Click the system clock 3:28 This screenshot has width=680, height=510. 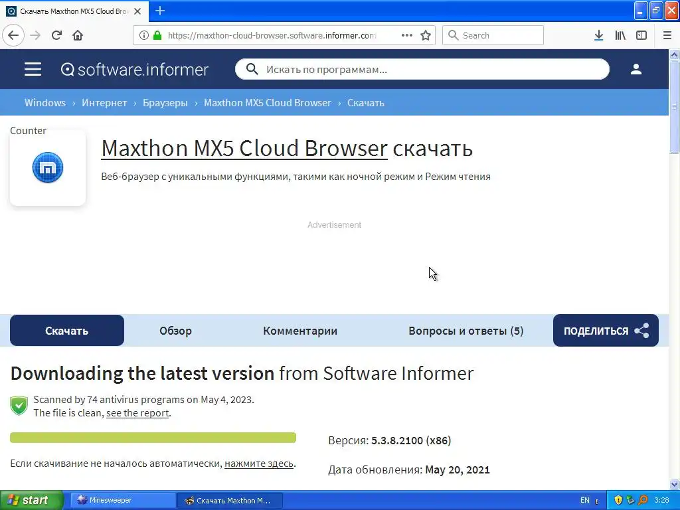[661, 500]
